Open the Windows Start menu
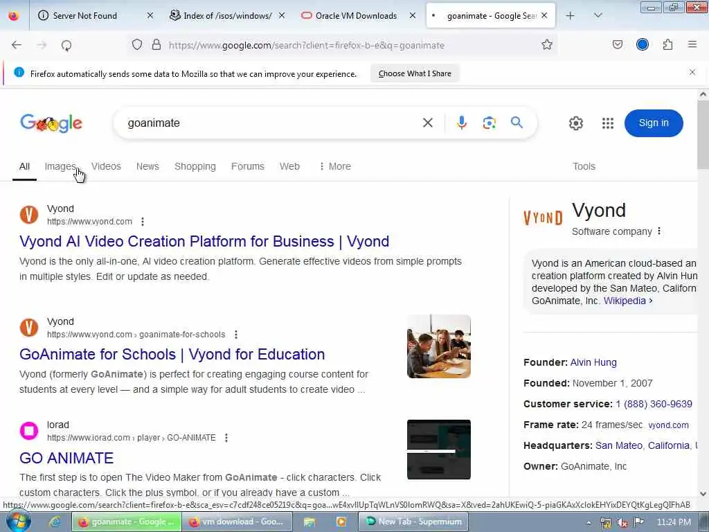Screen dimensions: 709x532 pyautogui.click(x=18, y=522)
